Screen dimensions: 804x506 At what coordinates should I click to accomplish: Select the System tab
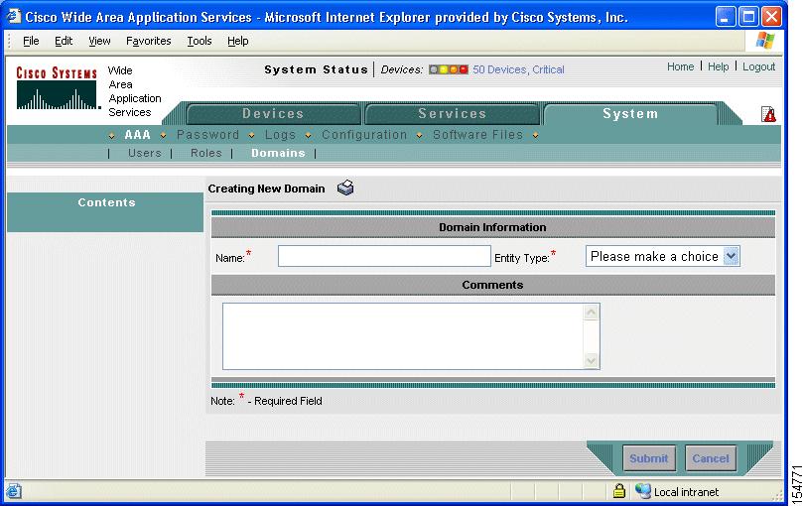[630, 114]
